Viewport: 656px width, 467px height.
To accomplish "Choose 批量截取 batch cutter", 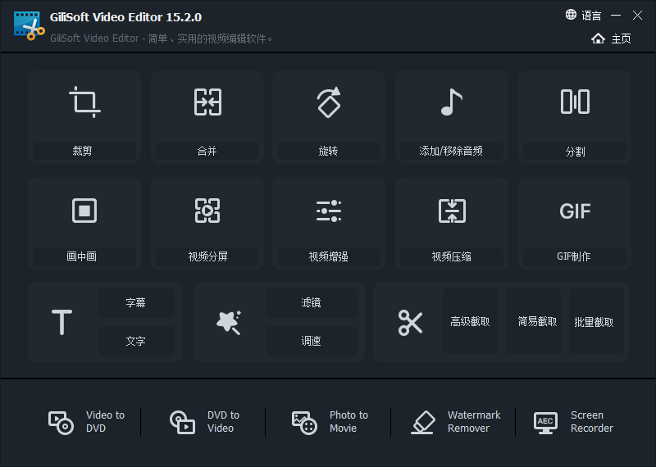I will (594, 322).
